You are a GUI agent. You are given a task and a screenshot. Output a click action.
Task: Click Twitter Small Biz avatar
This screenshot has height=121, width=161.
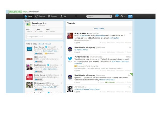coord(70,59)
